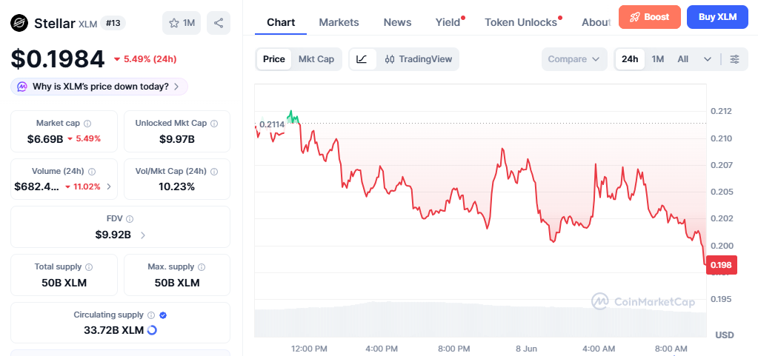The width and height of the screenshot is (758, 356).
Task: Select the Price toggle
Action: 273,59
